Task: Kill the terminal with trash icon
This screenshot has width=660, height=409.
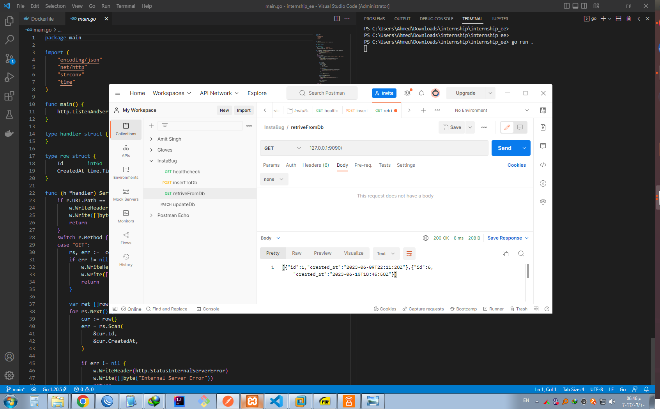Action: tap(628, 19)
